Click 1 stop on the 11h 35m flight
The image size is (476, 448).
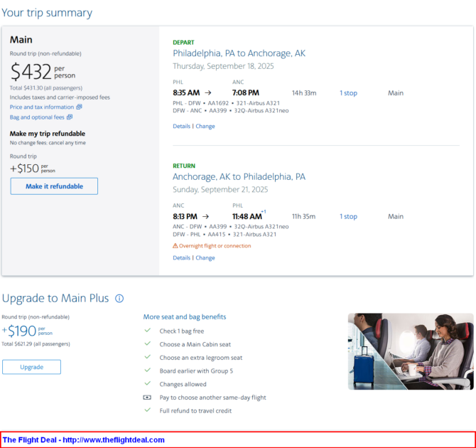[x=349, y=216]
